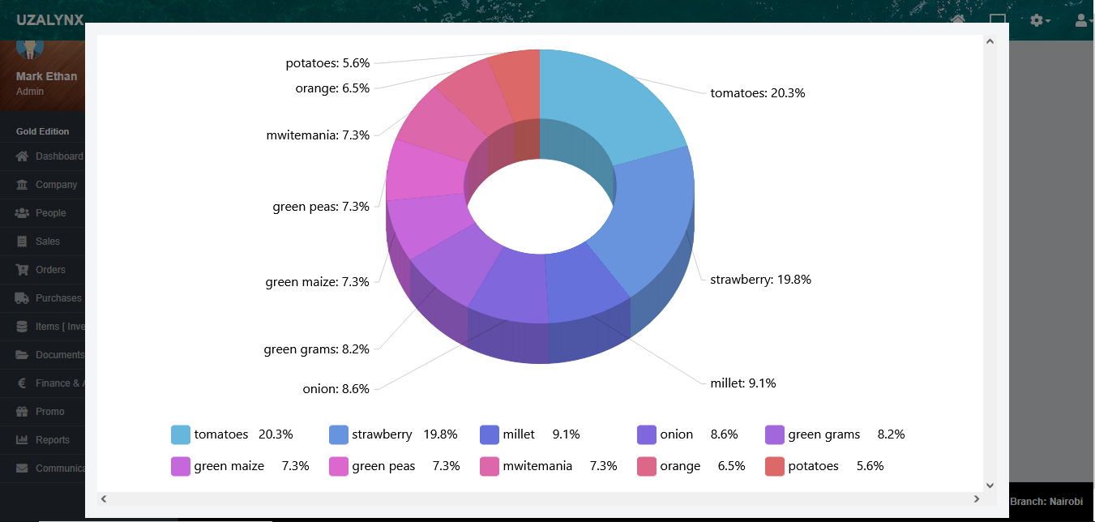Toggle the tomatoes legend item
The image size is (1095, 522).
220,434
